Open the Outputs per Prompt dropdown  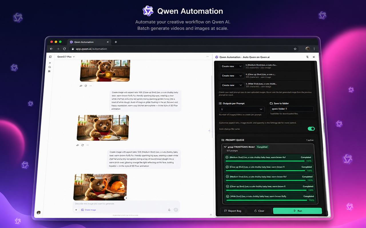[242, 109]
